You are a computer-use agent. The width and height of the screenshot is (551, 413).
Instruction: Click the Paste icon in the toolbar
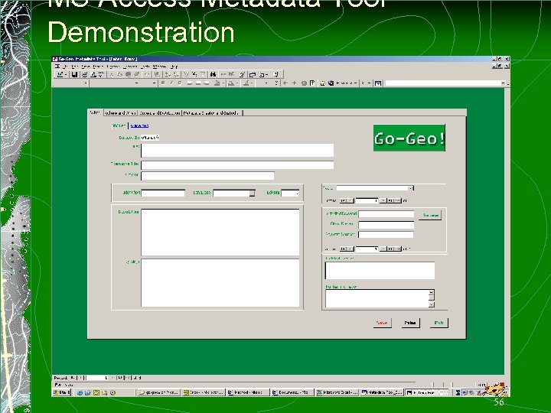tap(129, 74)
